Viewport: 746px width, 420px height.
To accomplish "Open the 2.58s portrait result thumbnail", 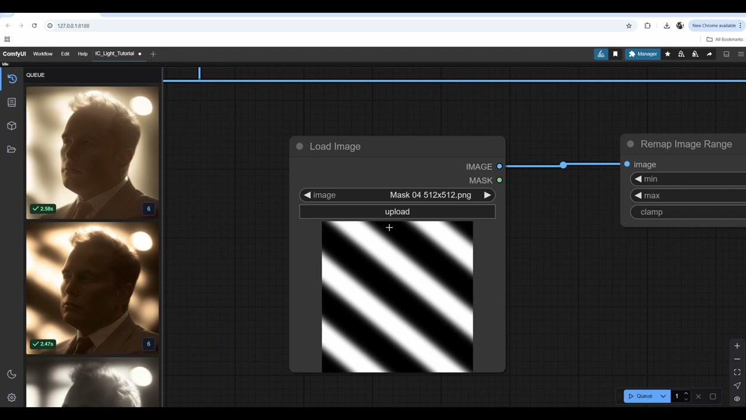I will point(92,153).
